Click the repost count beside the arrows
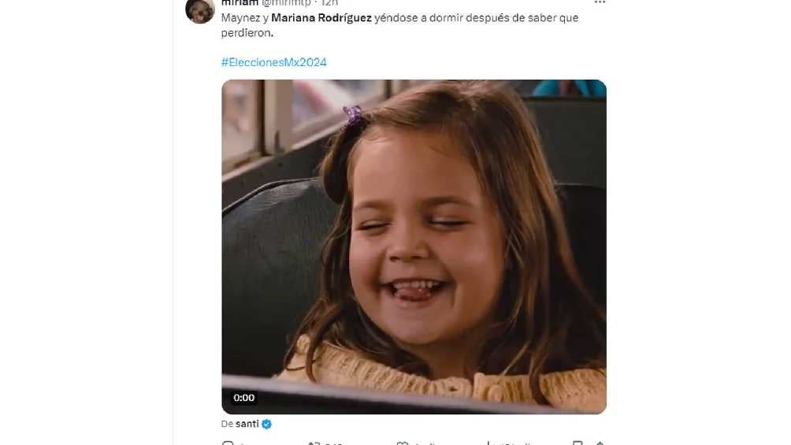The height and width of the screenshot is (445, 791). point(334,443)
